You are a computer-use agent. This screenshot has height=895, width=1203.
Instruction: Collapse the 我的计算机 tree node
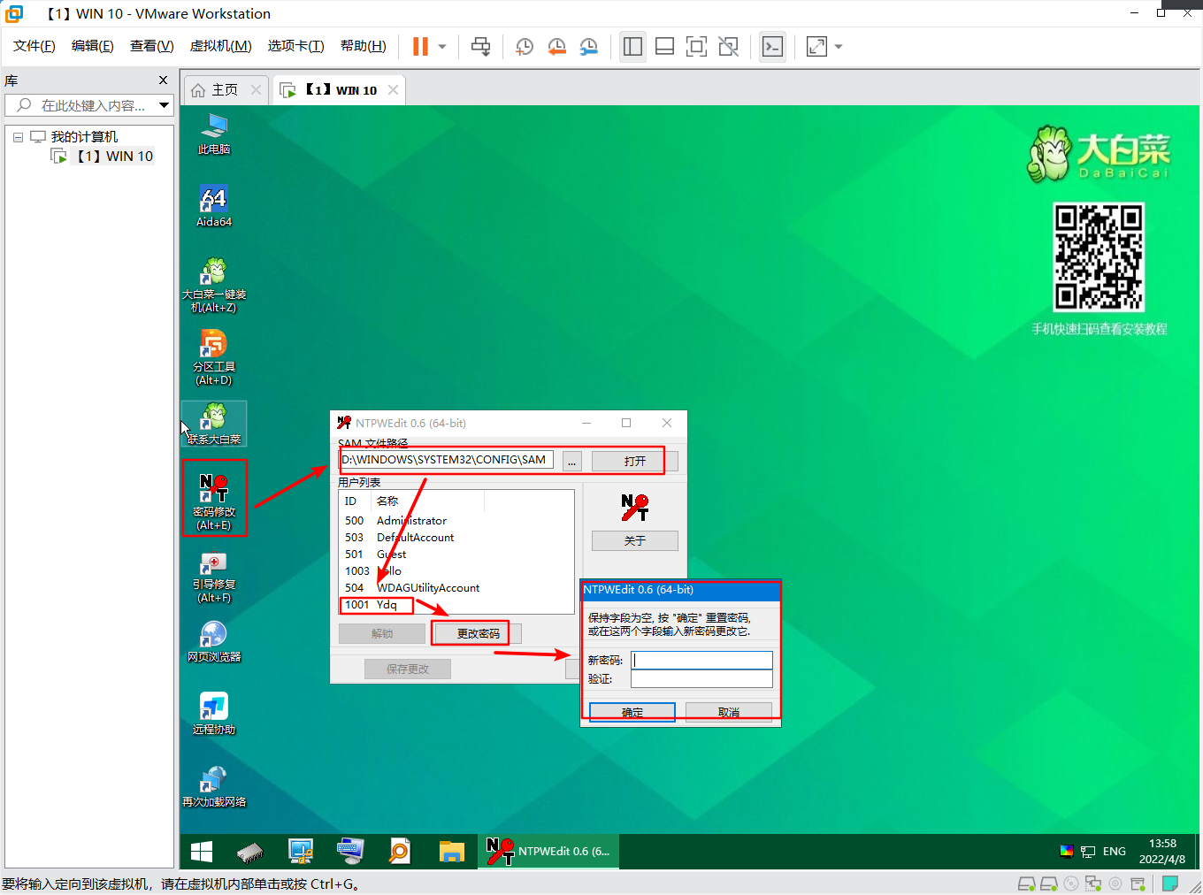(18, 137)
